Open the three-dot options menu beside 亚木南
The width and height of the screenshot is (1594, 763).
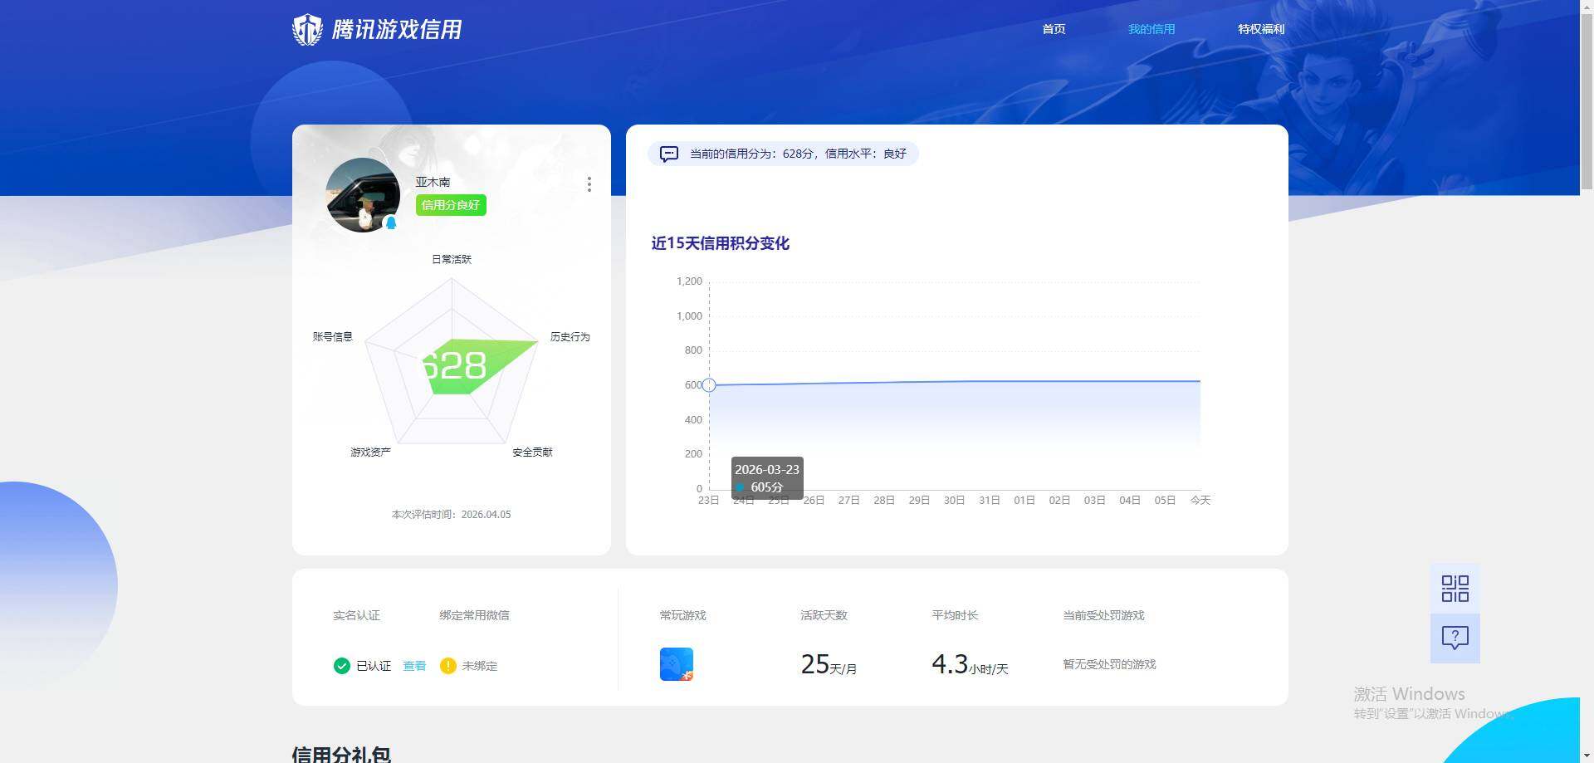(589, 184)
